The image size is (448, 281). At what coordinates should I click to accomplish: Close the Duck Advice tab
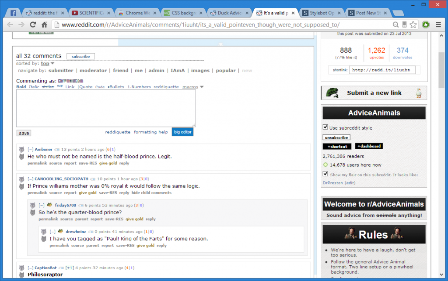(x=247, y=13)
